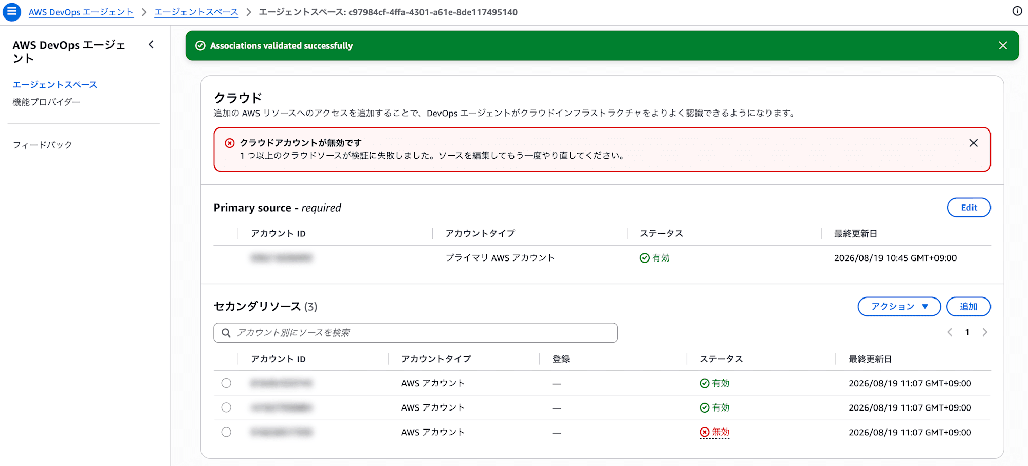The image size is (1028, 466).
Task: Click secondary table 最終更新日 column header
Action: point(870,359)
